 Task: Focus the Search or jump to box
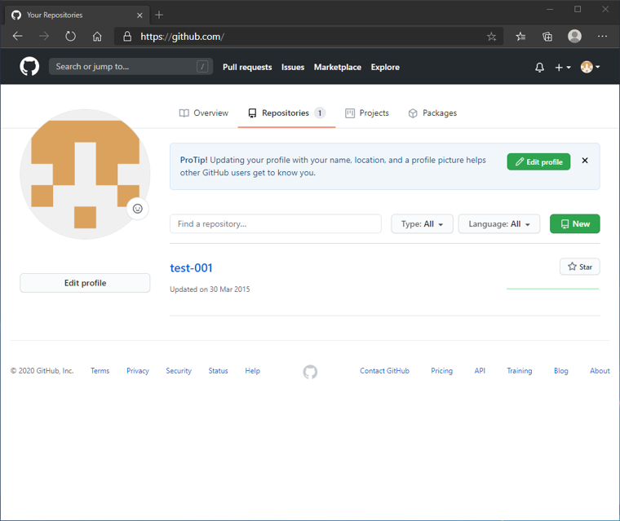point(131,66)
